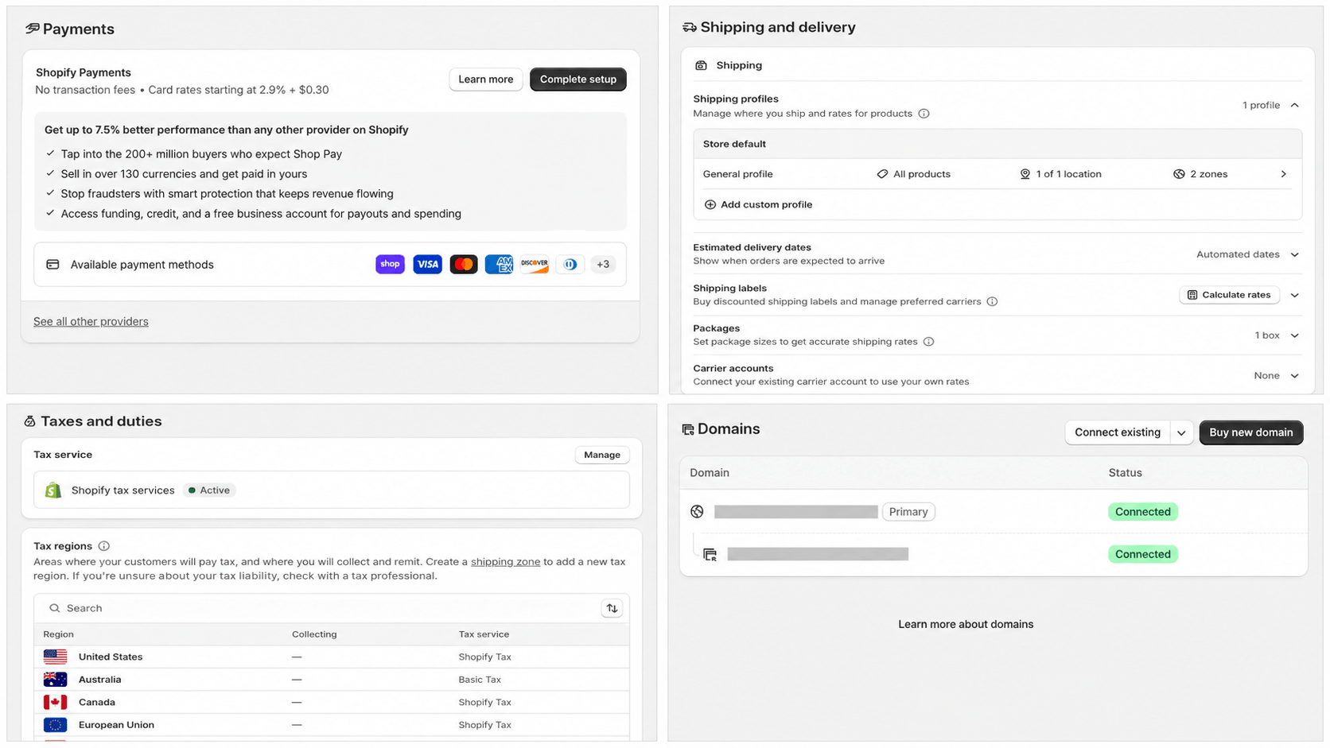Select the Australia tax region row

[x=332, y=680]
